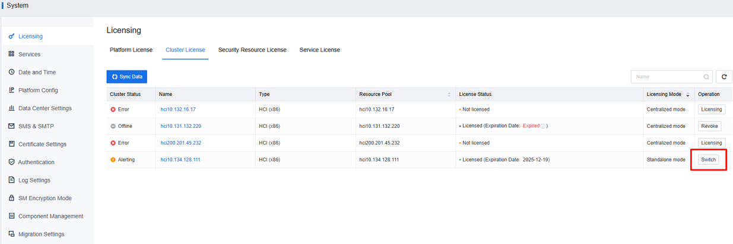Click the Alerting status icon for hci10.134.128.111
The image size is (733, 244).
[x=113, y=160]
